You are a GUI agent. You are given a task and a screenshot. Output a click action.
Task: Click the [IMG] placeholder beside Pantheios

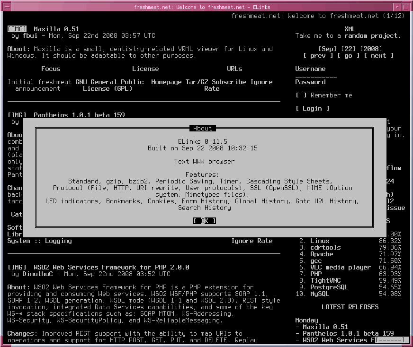[17, 115]
